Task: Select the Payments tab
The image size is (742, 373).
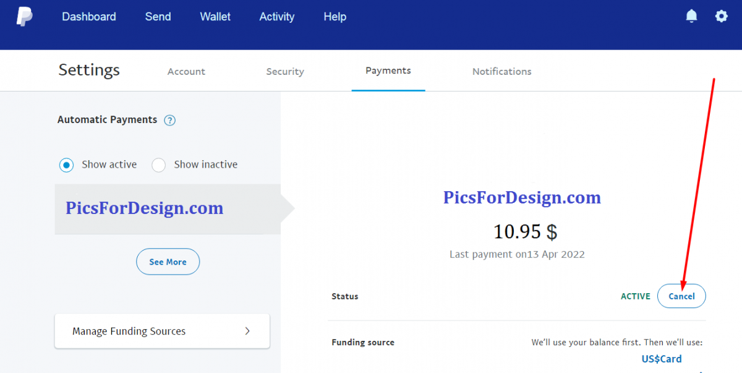Action: click(x=388, y=71)
